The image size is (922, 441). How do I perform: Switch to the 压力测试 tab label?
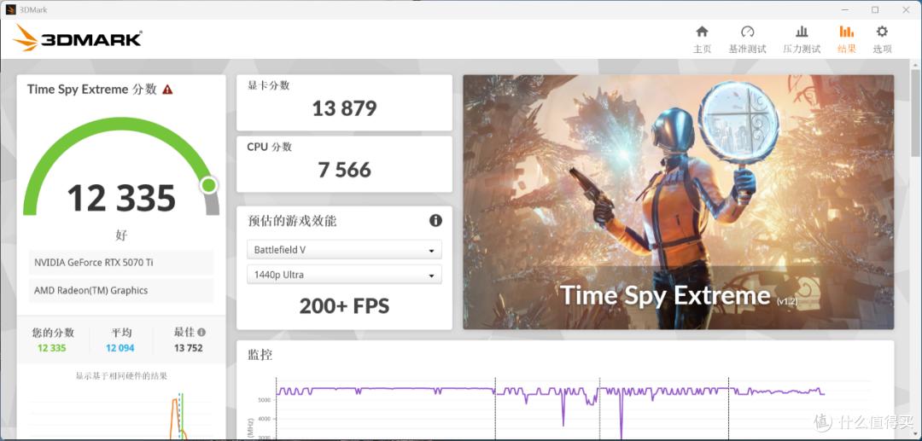pyautogui.click(x=802, y=49)
